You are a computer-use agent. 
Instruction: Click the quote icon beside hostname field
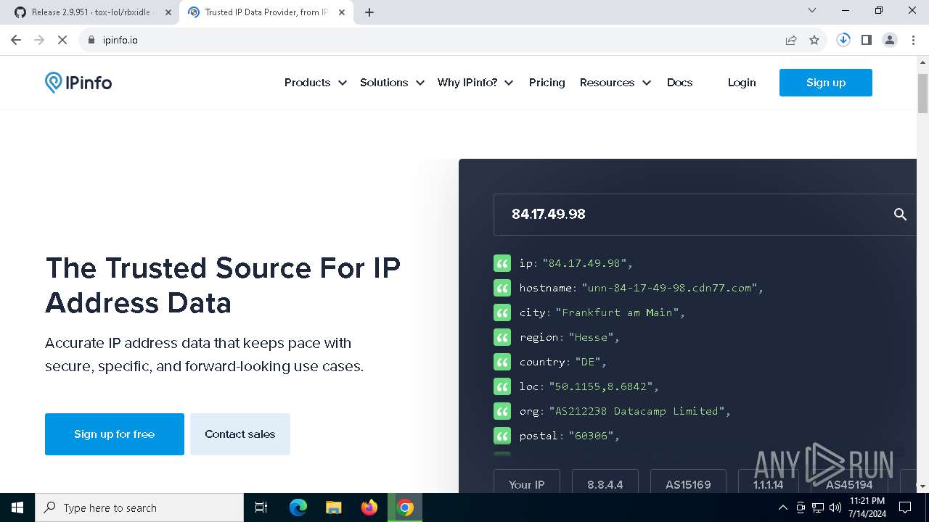502,288
